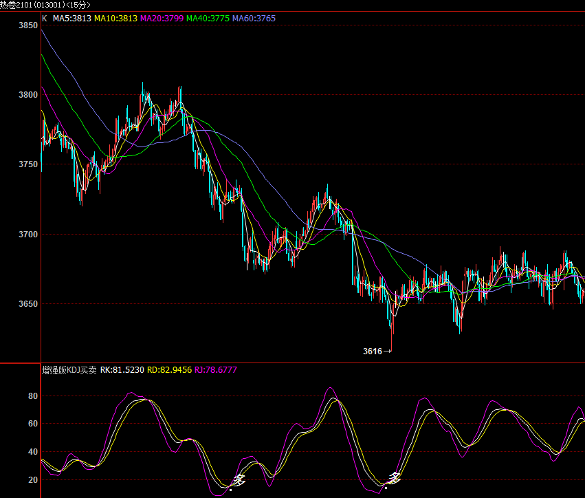Select the yellow MA10:3813 label

115,19
